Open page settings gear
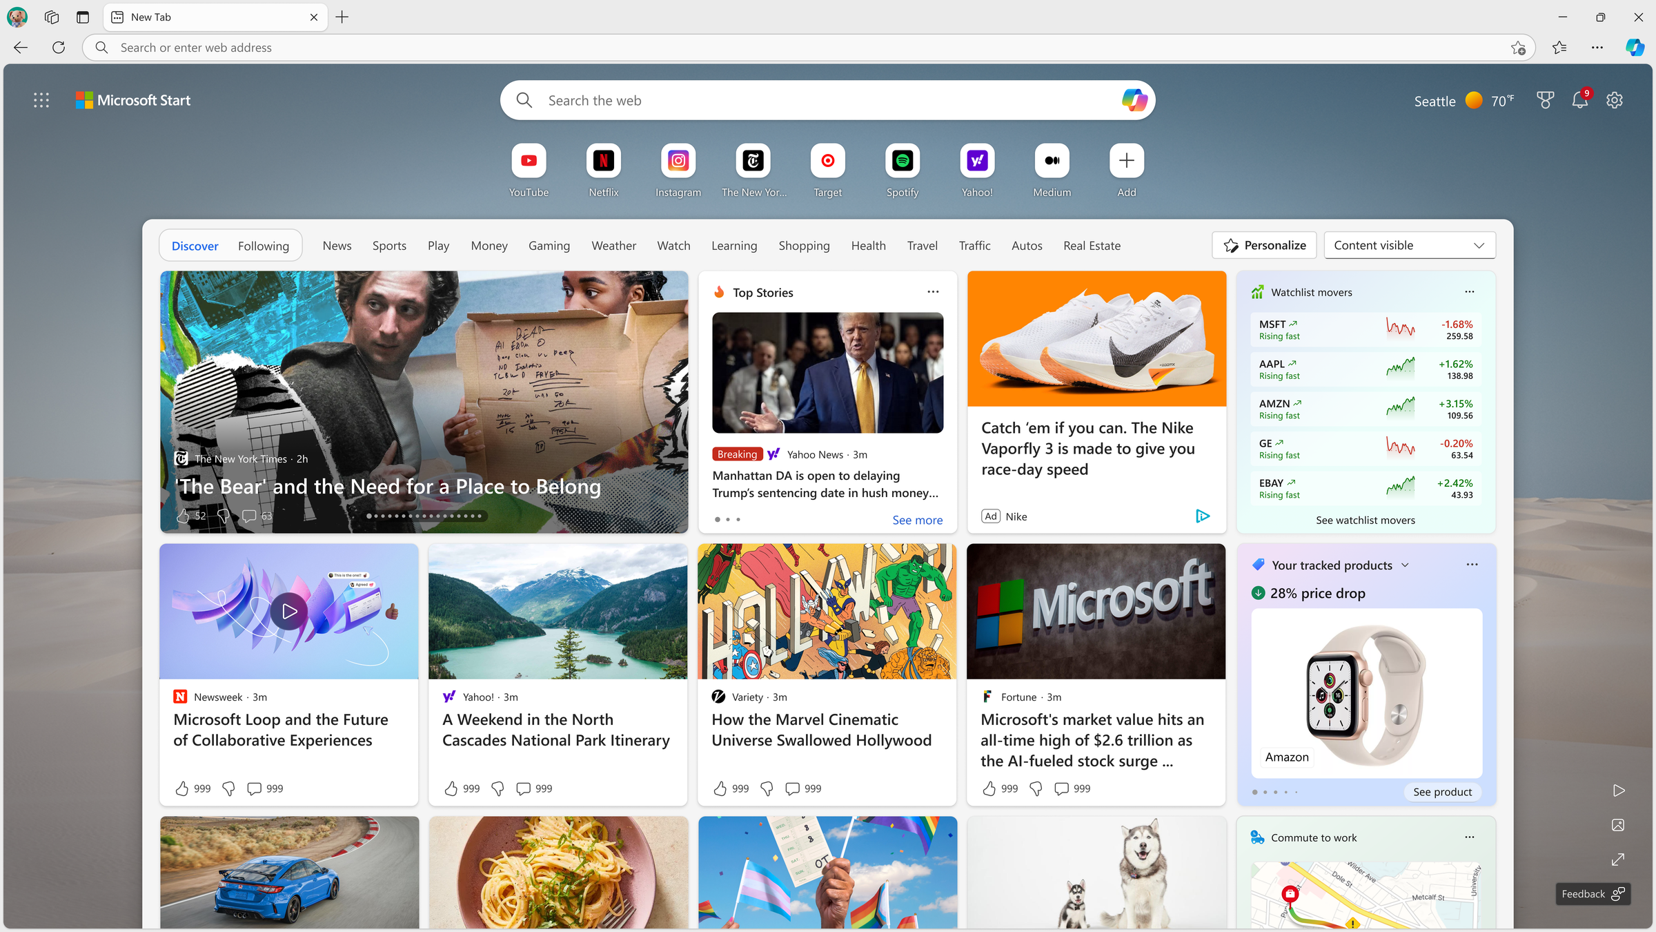 pyautogui.click(x=1615, y=100)
